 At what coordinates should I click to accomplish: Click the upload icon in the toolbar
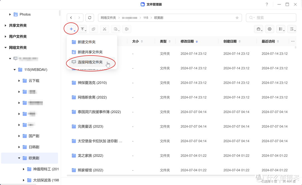click(x=82, y=29)
